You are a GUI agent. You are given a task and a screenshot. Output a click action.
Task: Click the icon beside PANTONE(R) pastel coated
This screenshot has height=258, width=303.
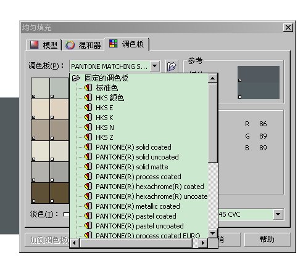click(88, 216)
